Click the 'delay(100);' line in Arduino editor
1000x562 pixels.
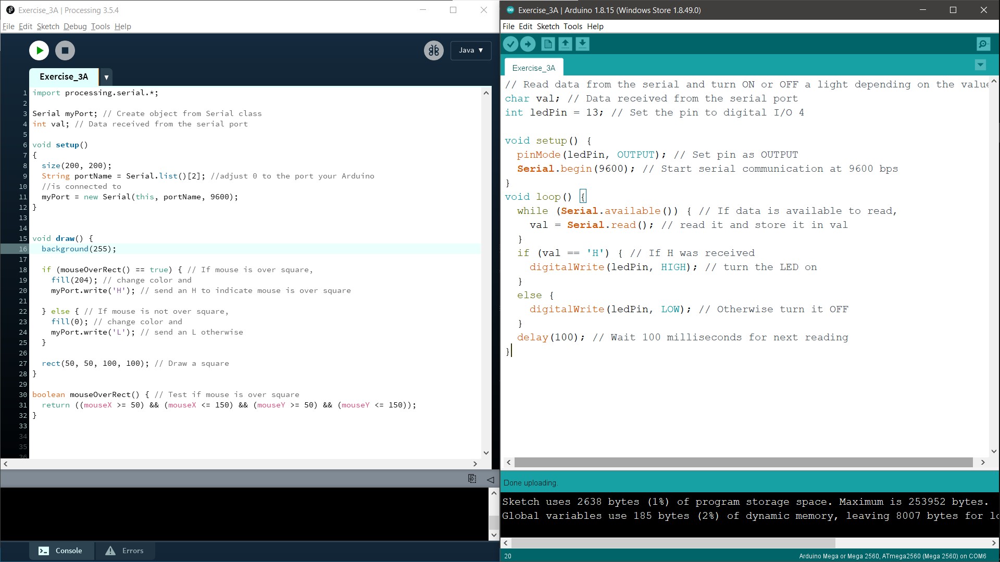551,337
